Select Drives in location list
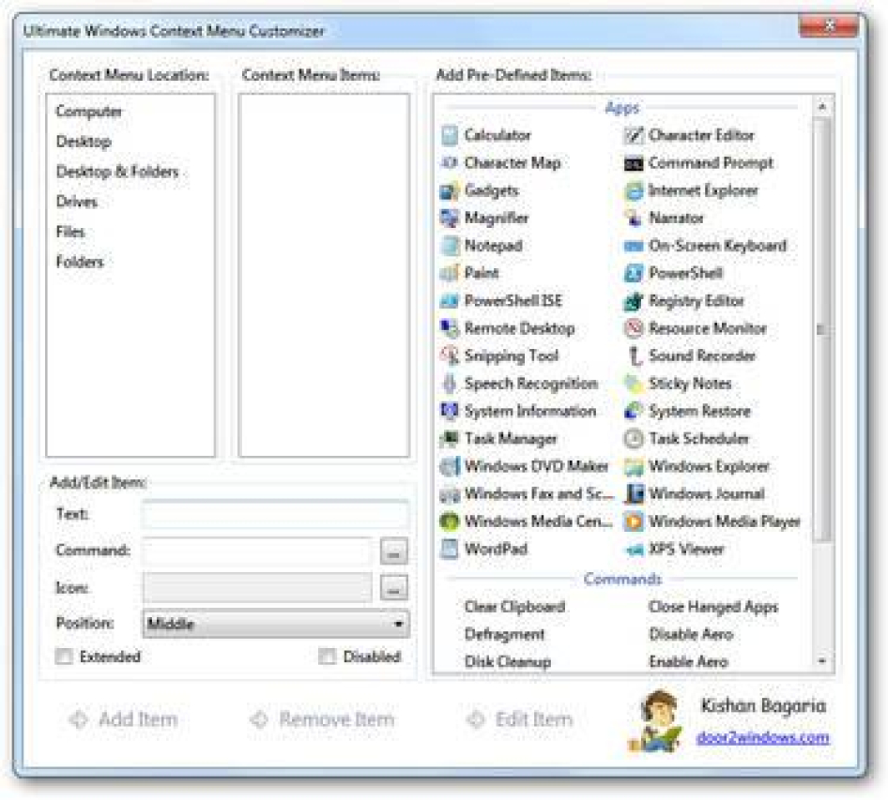888x800 pixels. point(76,202)
